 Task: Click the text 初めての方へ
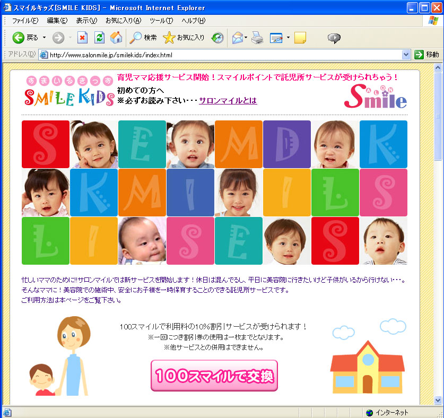141,90
